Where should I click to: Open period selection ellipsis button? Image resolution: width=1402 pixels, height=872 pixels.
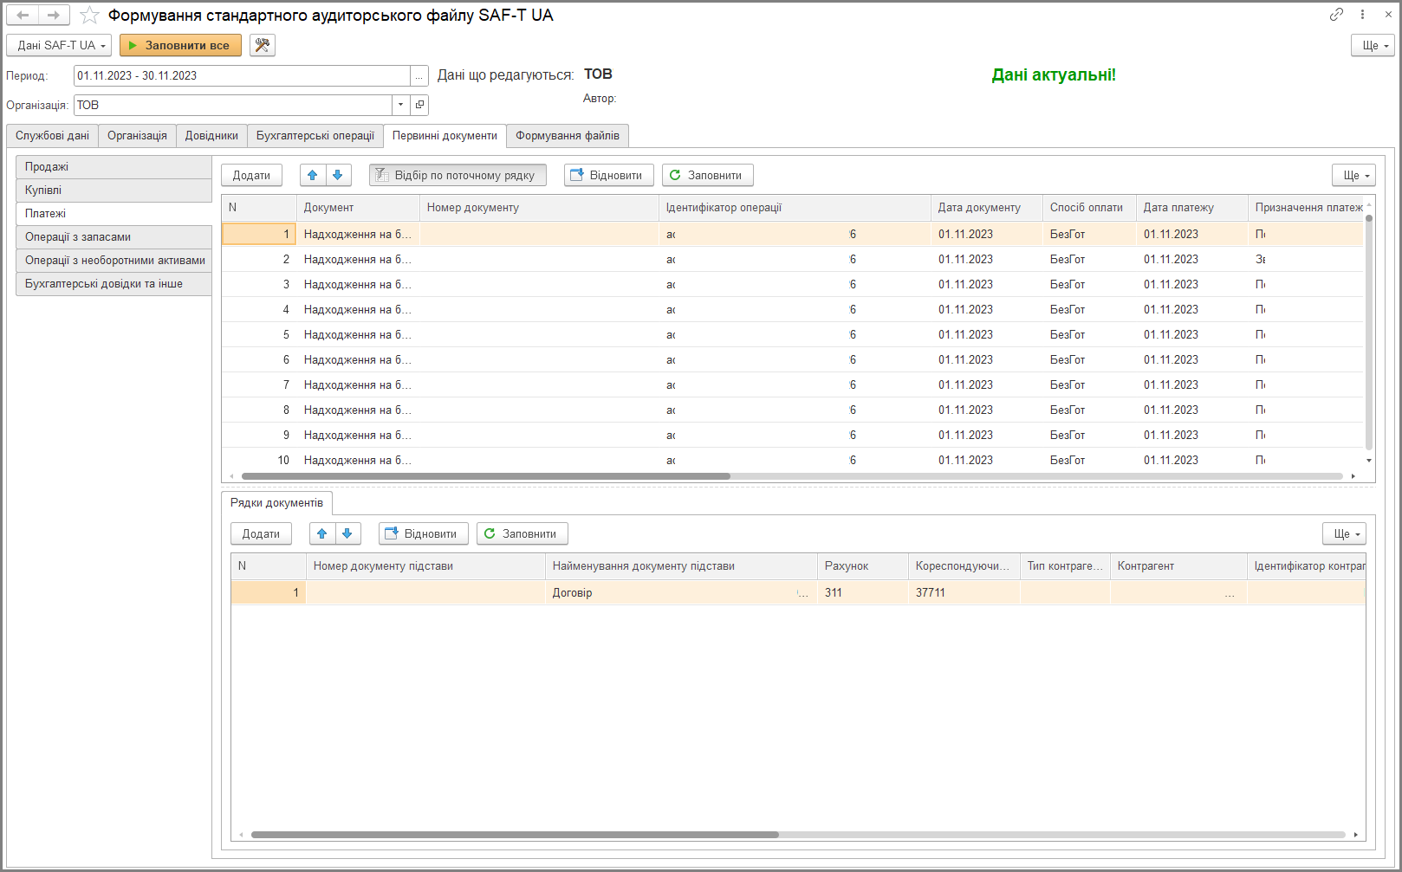click(419, 76)
